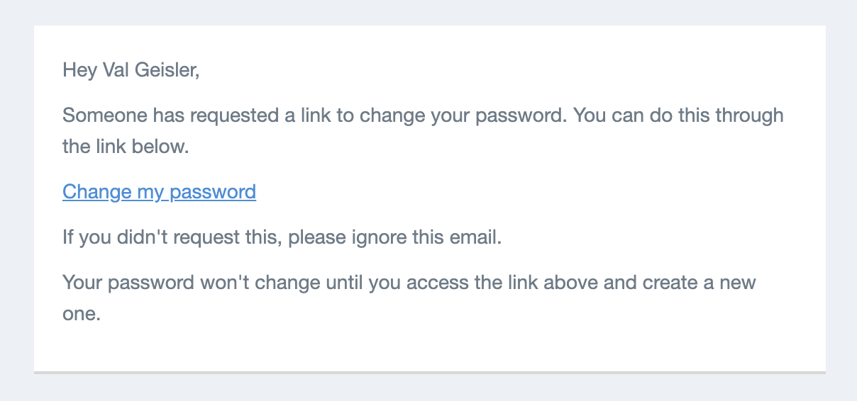Click the name "Val" in the greeting
This screenshot has width=857, height=401.
[118, 71]
